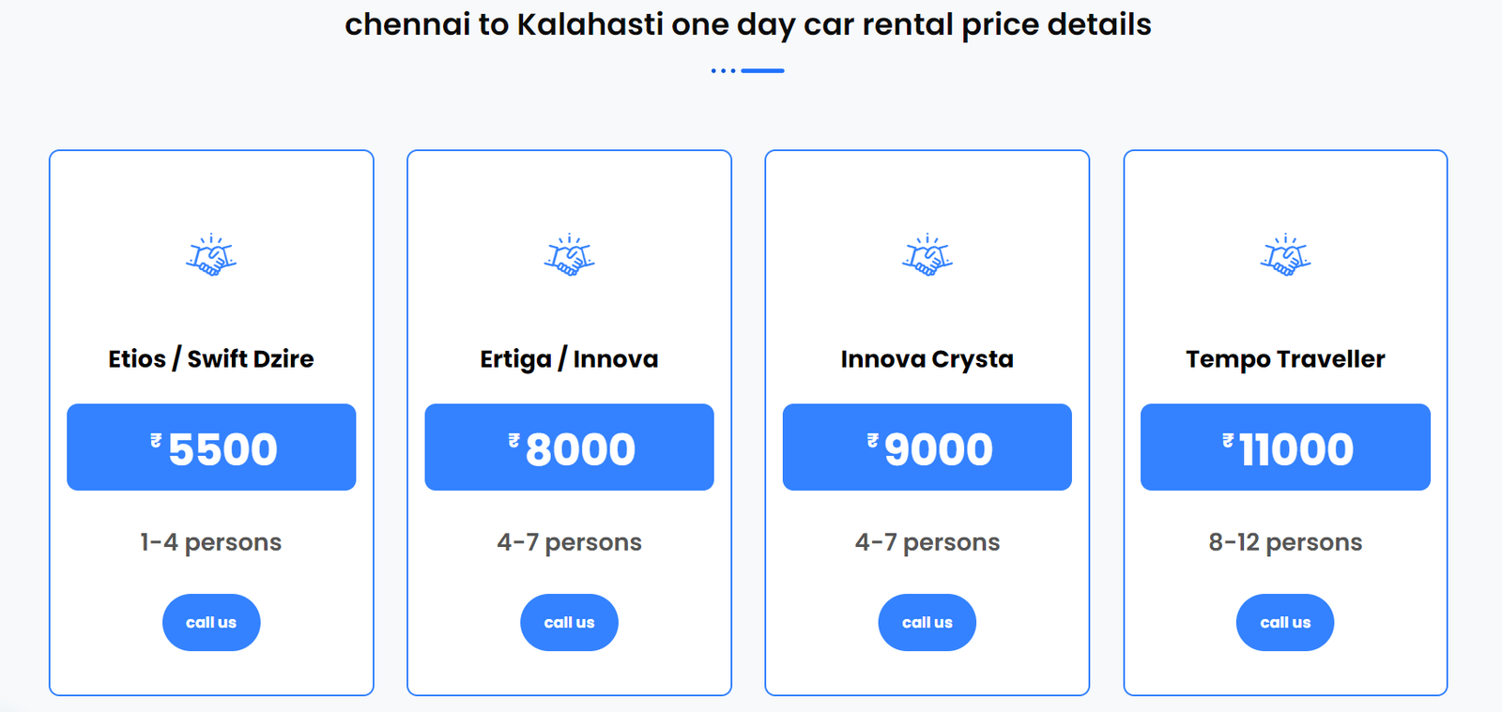
Task: Click the handshake icon on Tempo Traveller card
Action: (1285, 256)
